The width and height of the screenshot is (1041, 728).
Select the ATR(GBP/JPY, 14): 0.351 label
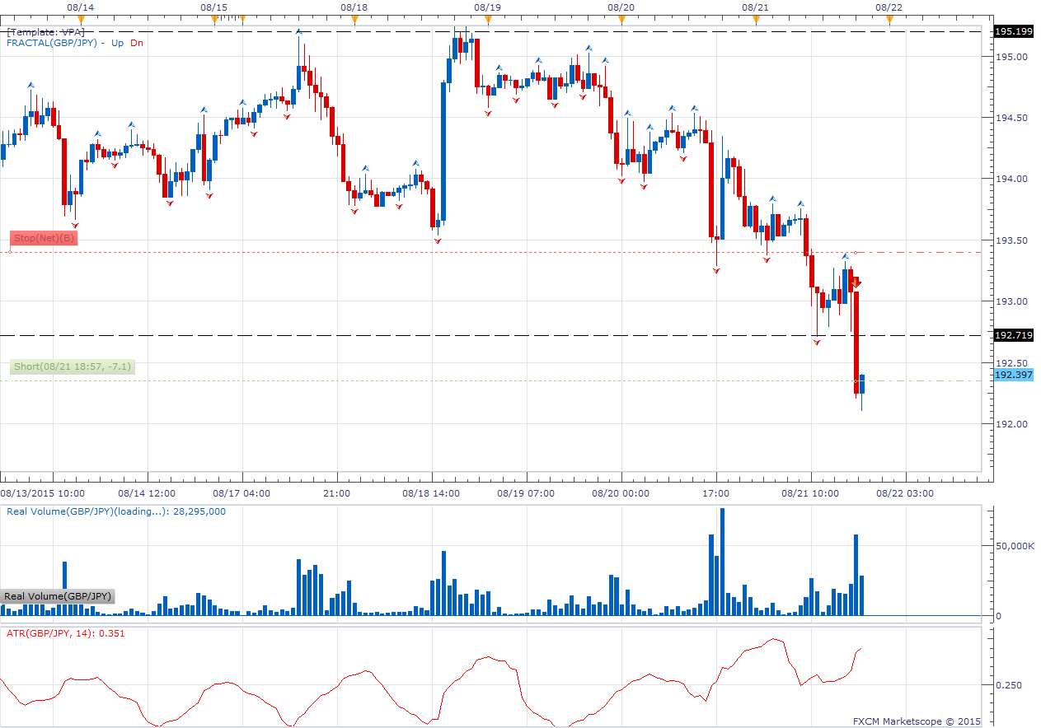[66, 633]
